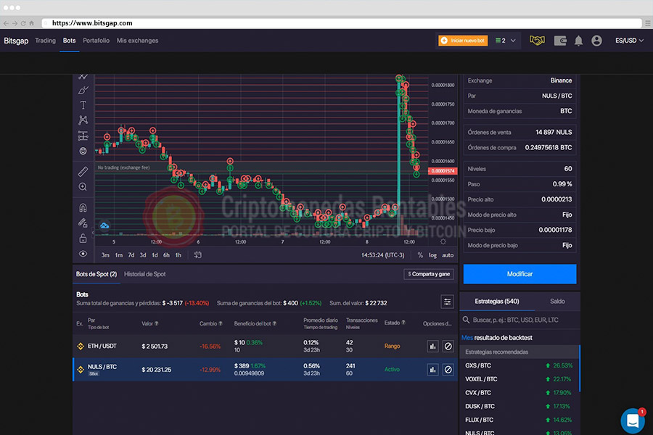Screen dimensions: 653x435
Task: Stop the NULS / BTC bot
Action: point(448,370)
